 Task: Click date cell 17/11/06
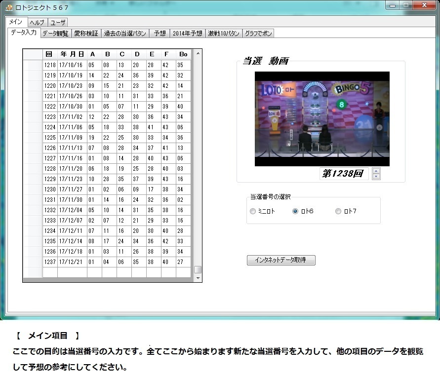pos(72,127)
